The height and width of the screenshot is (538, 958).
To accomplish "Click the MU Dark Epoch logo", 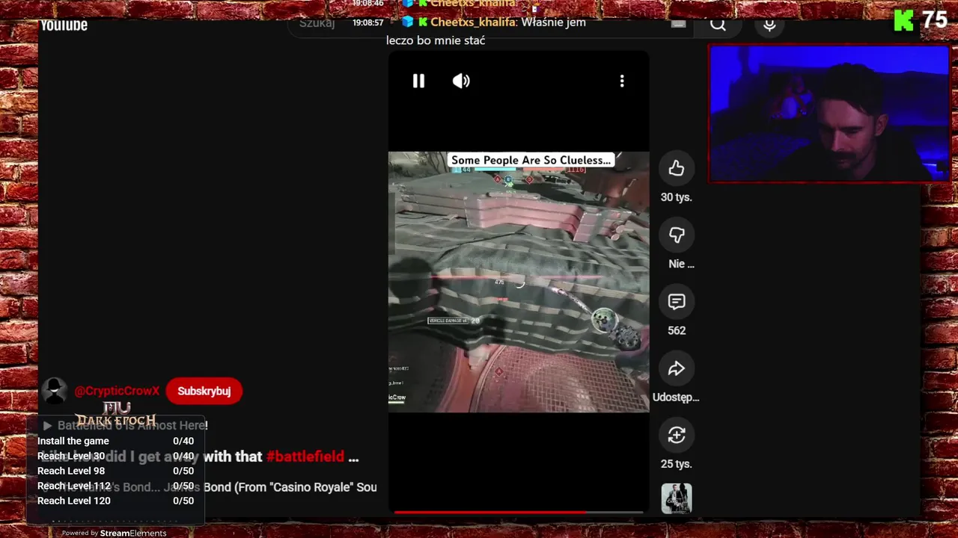I will pyautogui.click(x=115, y=413).
